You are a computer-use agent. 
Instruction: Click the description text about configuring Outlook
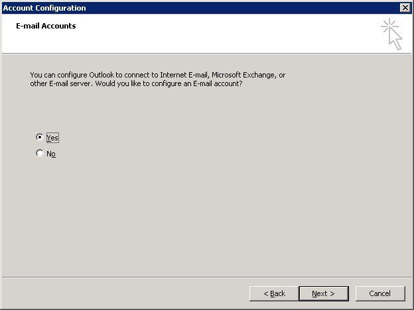158,79
